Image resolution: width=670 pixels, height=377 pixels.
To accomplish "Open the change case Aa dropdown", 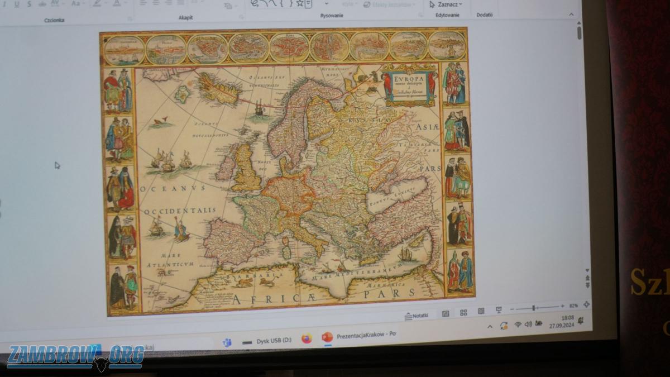I will point(77,3).
